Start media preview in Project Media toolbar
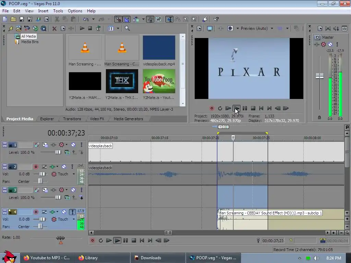This screenshot has height=263, width=351. point(82,28)
